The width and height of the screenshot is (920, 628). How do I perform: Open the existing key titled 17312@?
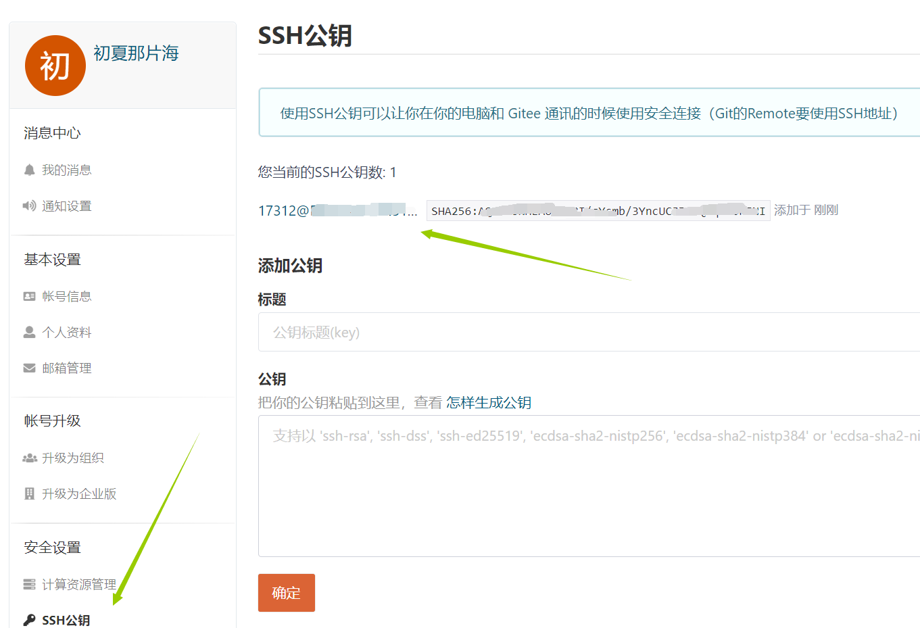[x=338, y=211]
